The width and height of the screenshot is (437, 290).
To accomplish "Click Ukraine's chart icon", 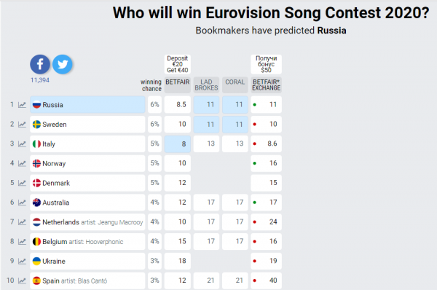I will coord(22,261).
